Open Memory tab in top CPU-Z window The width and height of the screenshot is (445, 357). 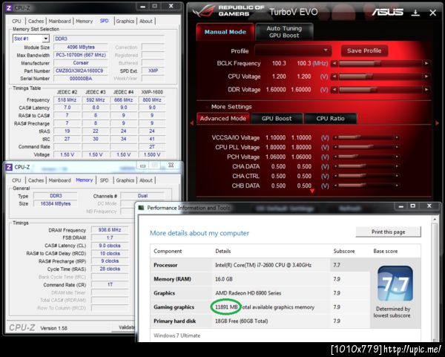[x=85, y=21]
